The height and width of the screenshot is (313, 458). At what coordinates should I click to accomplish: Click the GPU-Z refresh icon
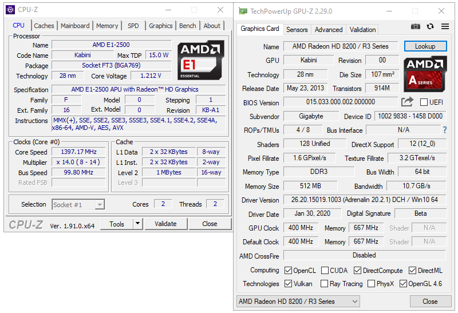431,26
